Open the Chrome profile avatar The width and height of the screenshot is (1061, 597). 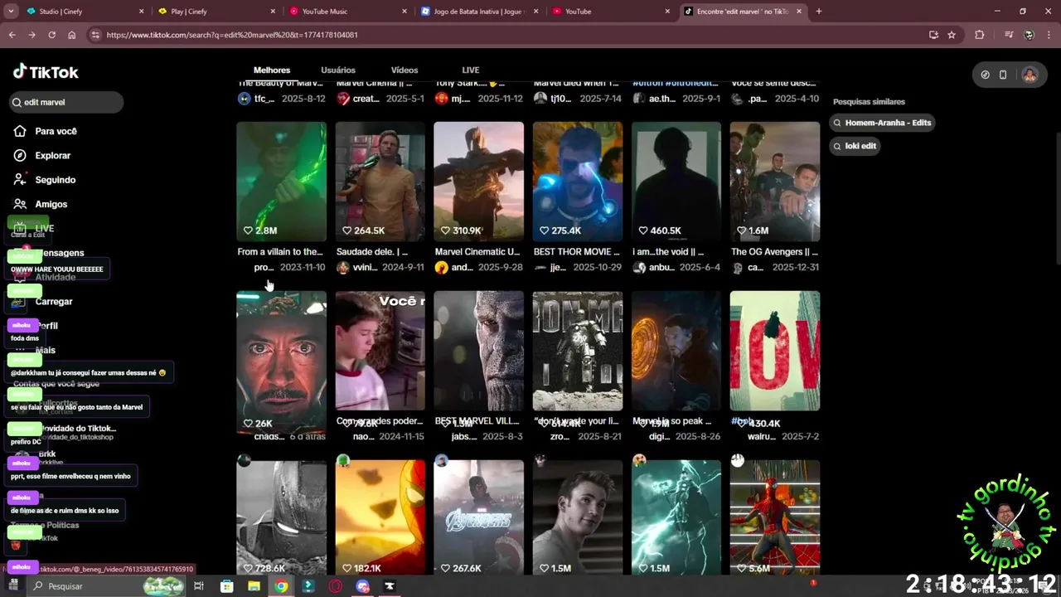(1029, 35)
